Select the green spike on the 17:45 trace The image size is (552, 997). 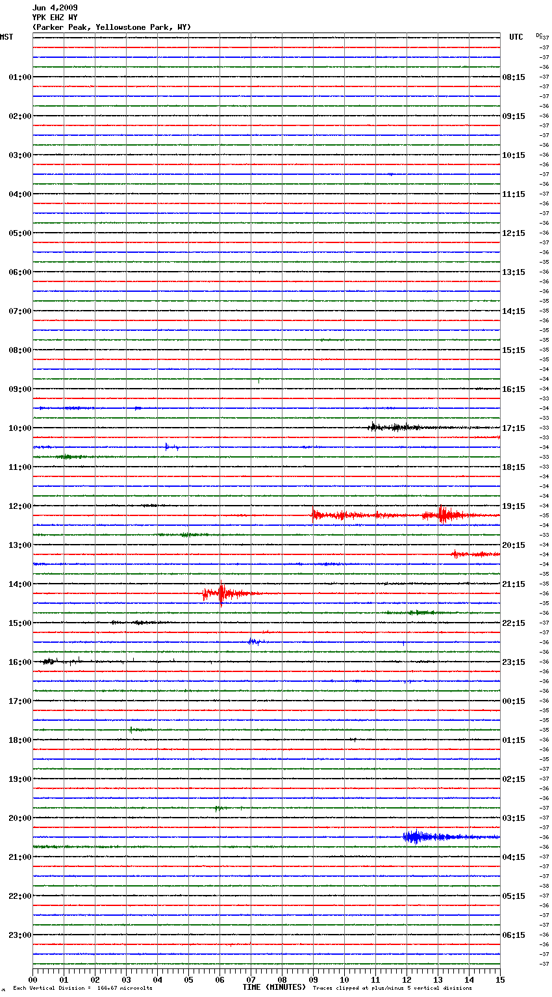pyautogui.click(x=132, y=730)
